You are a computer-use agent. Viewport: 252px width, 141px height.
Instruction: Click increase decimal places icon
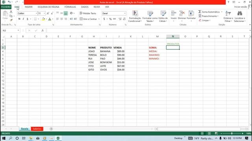tap(120, 19)
